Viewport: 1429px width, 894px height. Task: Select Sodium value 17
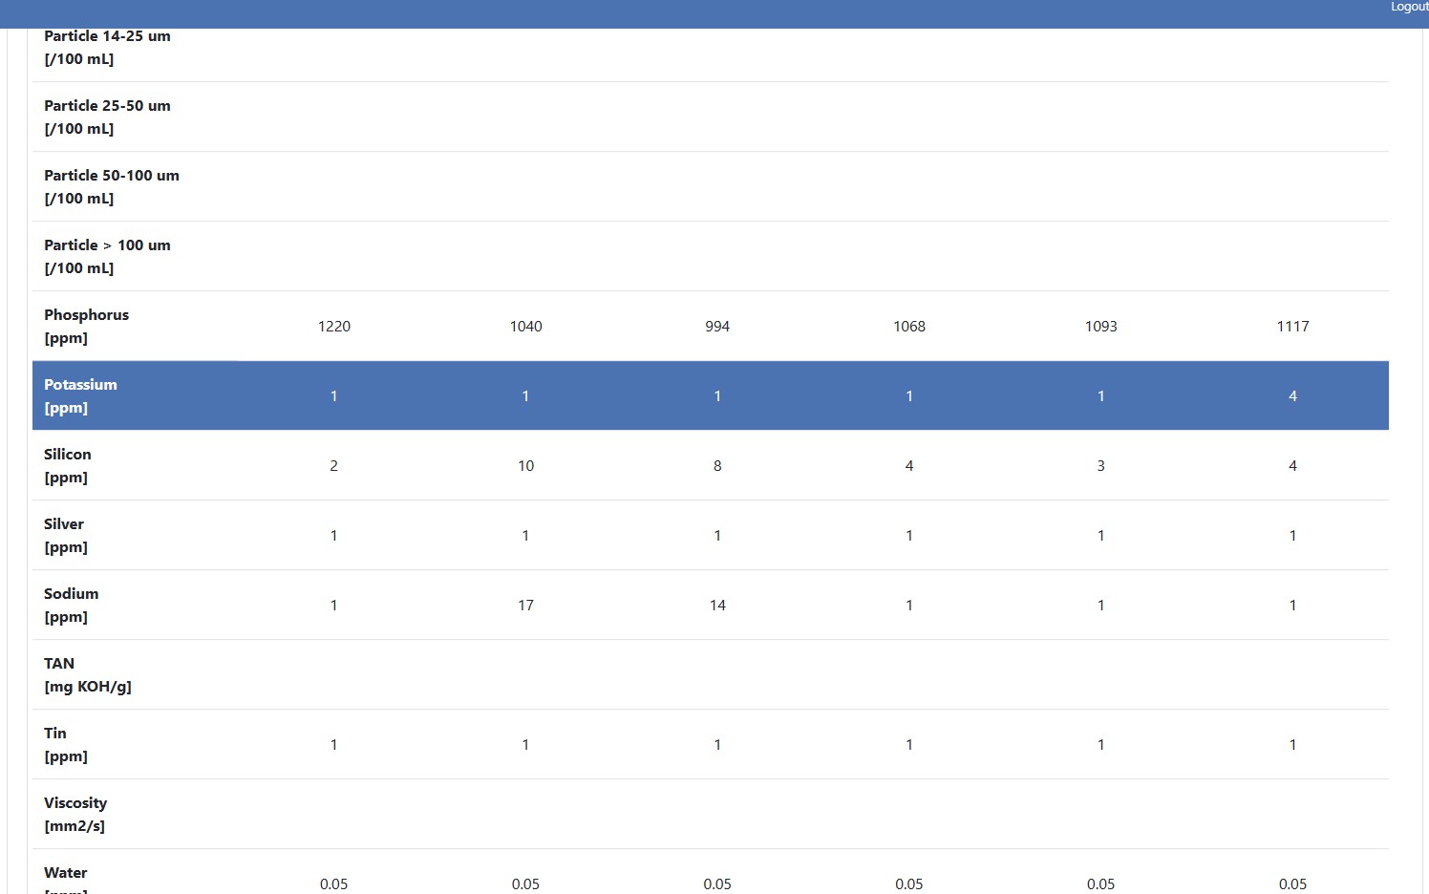point(525,606)
